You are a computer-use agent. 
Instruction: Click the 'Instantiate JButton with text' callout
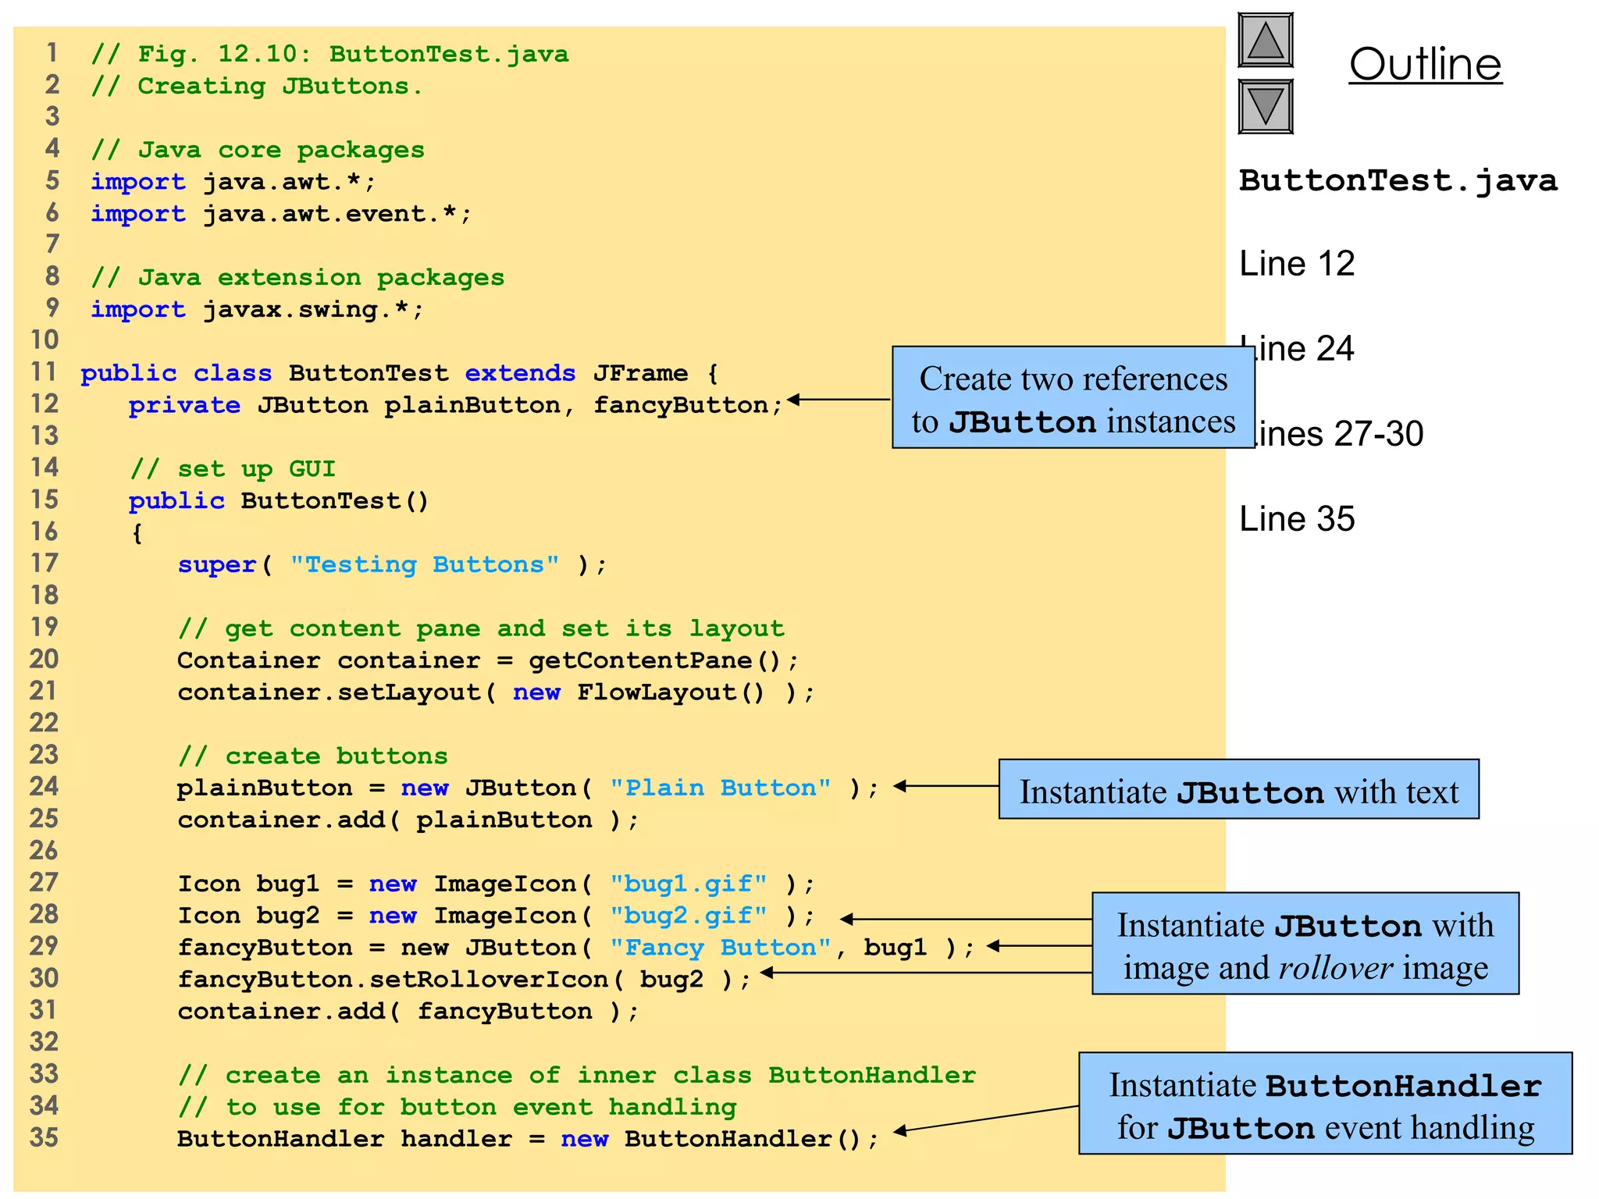click(x=1238, y=790)
